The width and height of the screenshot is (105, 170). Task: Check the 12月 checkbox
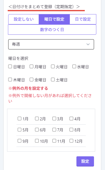[x=71, y=141]
